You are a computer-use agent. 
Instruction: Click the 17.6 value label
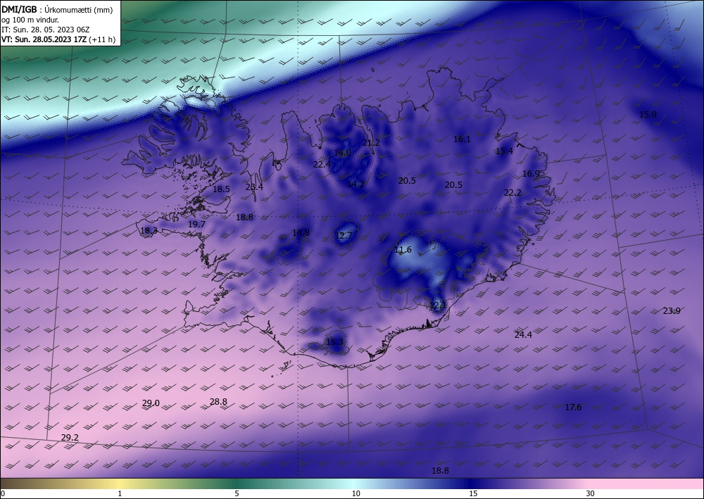(x=573, y=407)
